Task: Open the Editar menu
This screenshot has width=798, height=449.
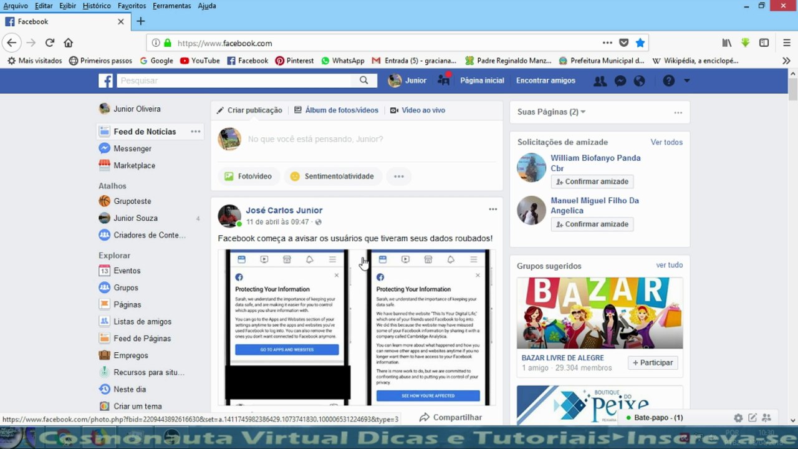Action: (x=44, y=6)
